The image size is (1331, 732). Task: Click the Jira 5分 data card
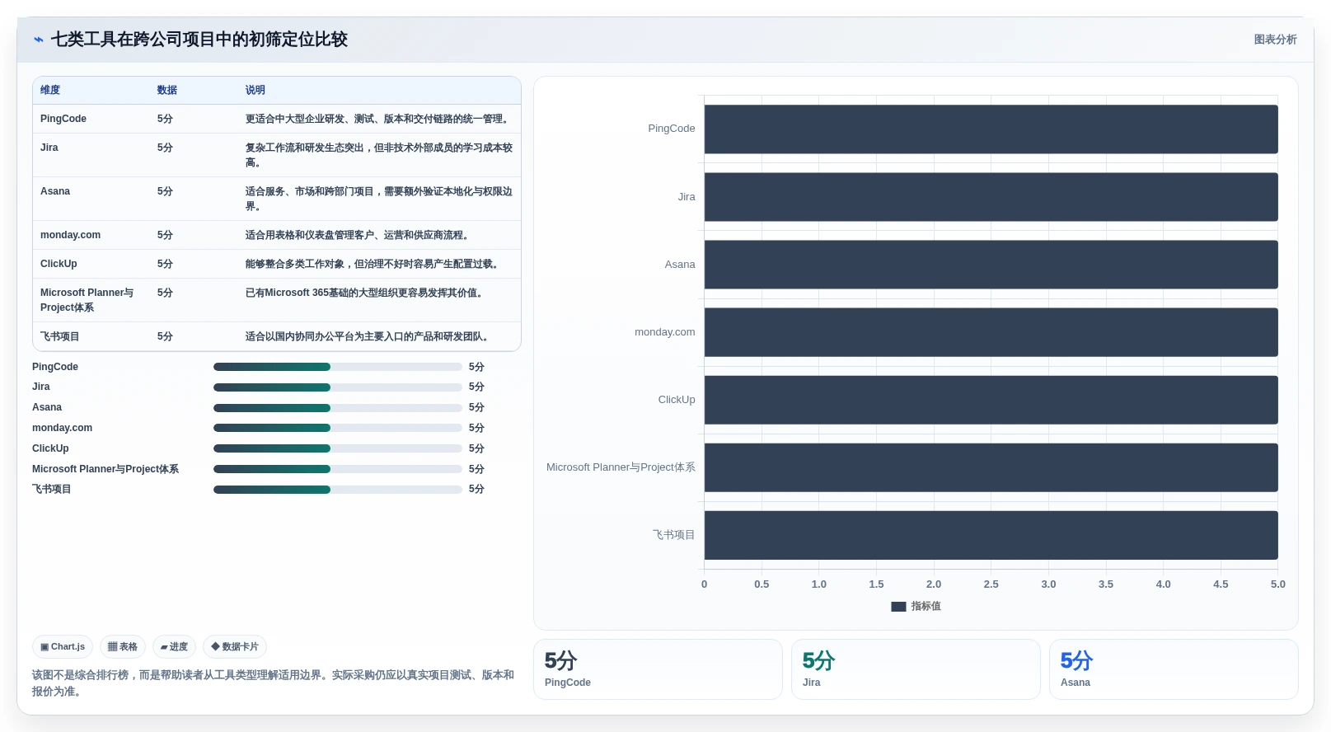(x=916, y=669)
